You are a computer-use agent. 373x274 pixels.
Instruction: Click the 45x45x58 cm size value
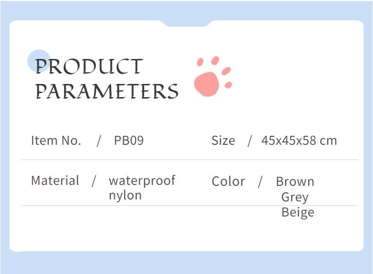pos(299,141)
